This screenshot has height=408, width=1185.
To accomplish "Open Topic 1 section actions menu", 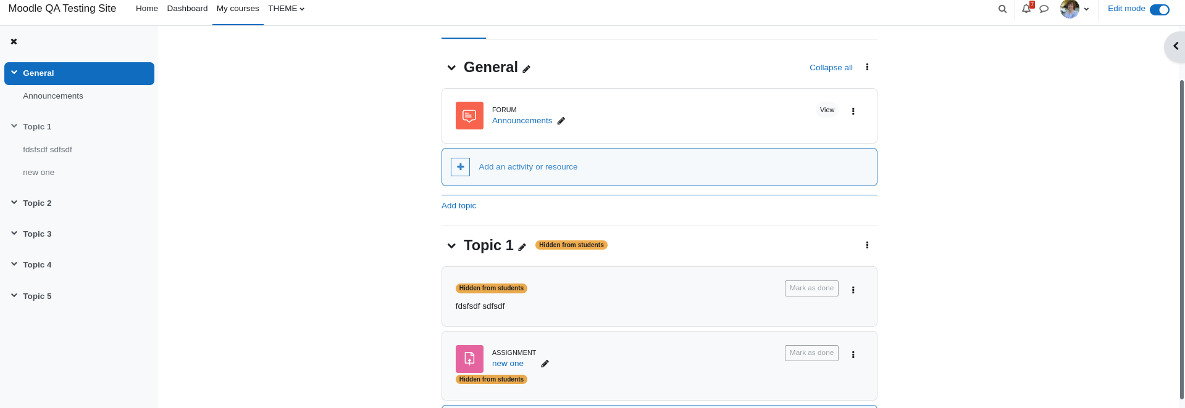I will coord(867,245).
